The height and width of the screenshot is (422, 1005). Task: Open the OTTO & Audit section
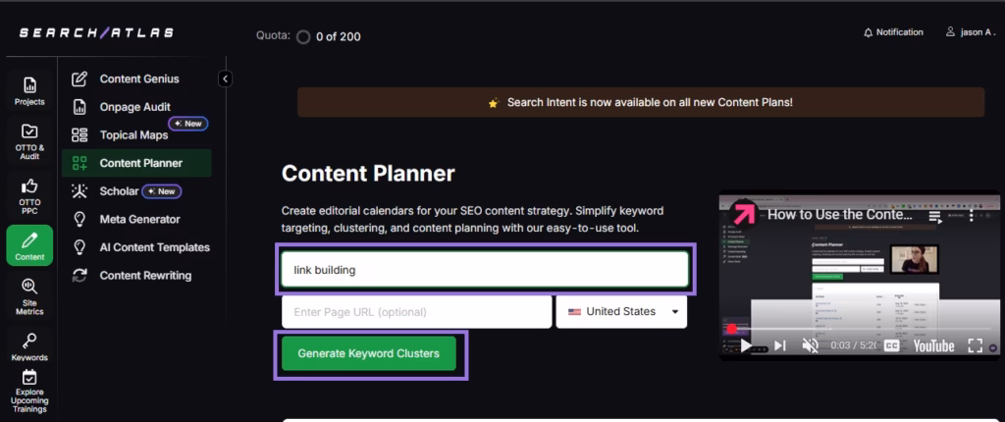tap(29, 142)
